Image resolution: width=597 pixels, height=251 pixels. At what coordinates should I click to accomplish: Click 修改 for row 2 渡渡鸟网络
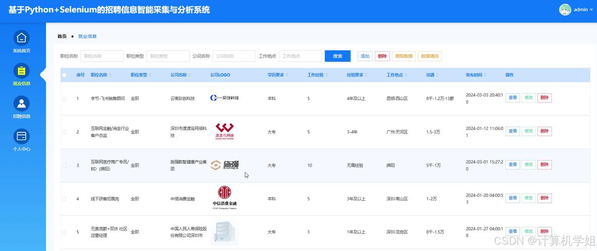529,131
